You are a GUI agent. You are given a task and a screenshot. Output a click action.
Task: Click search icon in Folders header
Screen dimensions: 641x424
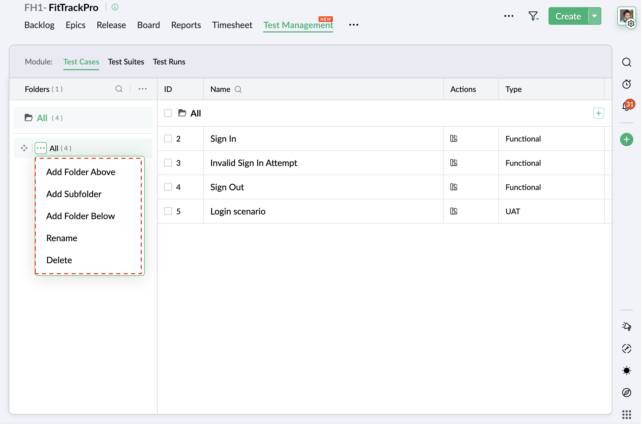(x=119, y=89)
